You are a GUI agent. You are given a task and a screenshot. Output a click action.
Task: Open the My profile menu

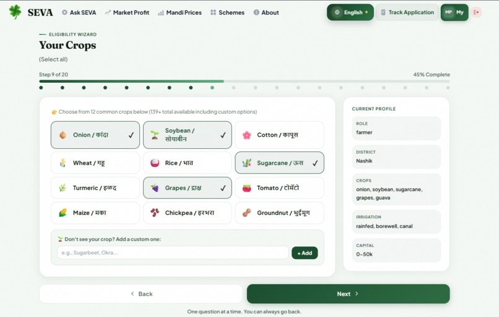pos(454,12)
